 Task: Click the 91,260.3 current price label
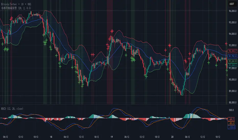click(233, 65)
